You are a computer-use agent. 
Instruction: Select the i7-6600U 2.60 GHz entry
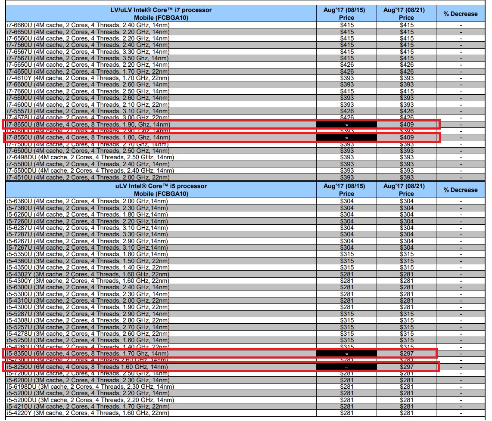88,85
